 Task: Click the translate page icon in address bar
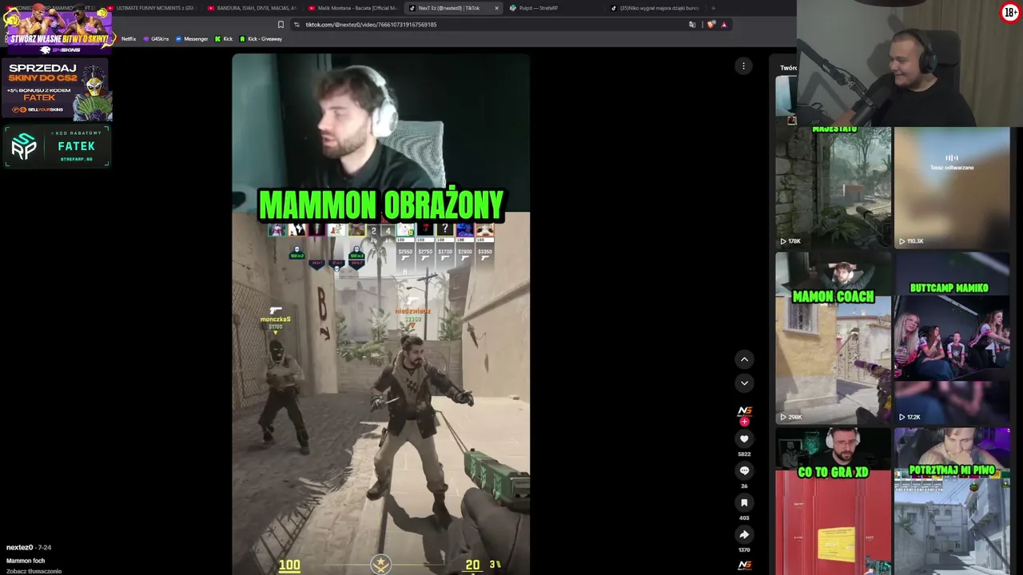coord(692,25)
